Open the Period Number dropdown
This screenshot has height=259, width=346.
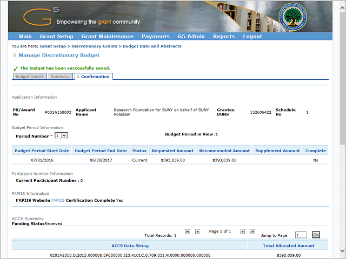coord(61,135)
